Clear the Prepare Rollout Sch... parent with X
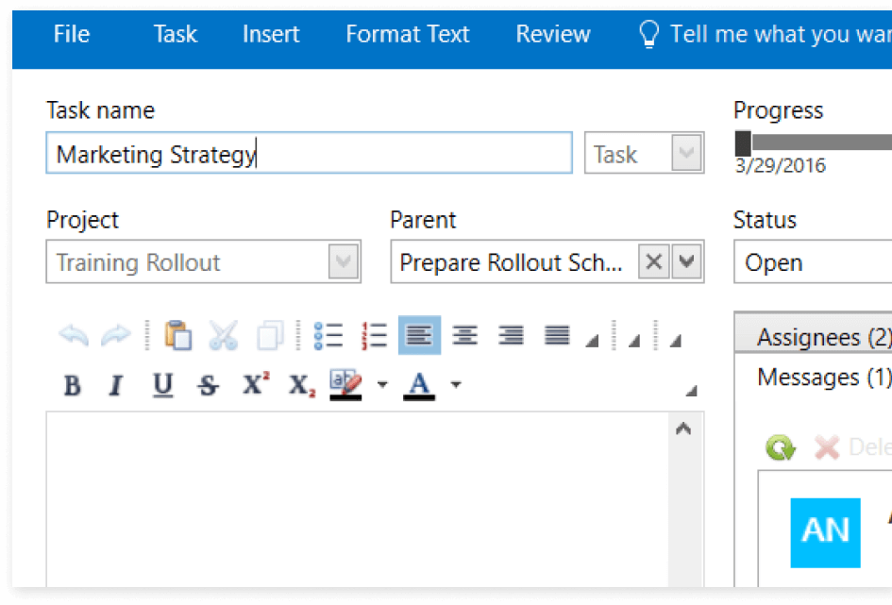This screenshot has height=605, width=892. [x=654, y=261]
